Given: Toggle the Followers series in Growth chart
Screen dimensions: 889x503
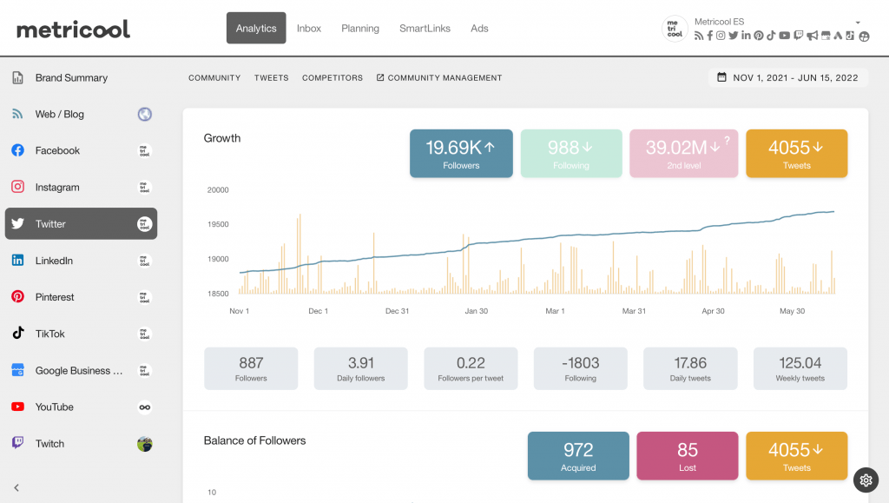Looking at the screenshot, I should pyautogui.click(x=461, y=153).
